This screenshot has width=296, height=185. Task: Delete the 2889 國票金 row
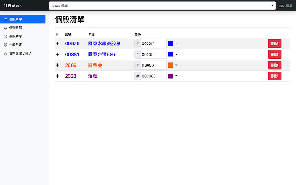coord(275,65)
